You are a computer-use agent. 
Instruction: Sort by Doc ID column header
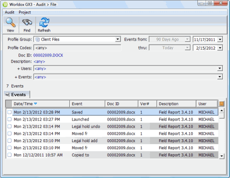point(122,104)
